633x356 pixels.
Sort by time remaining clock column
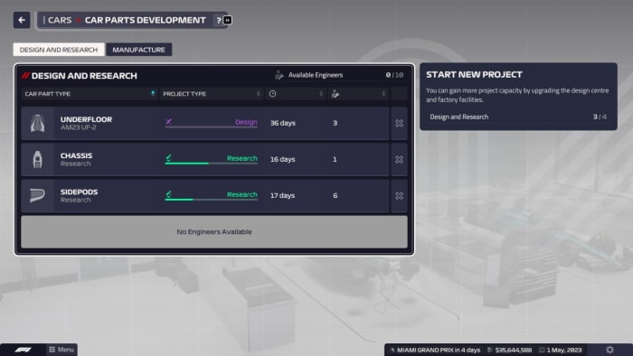coord(296,94)
